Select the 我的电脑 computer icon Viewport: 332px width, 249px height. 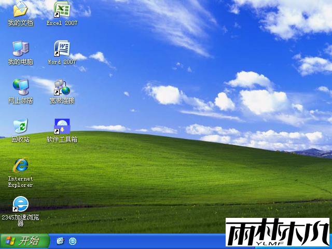point(20,48)
